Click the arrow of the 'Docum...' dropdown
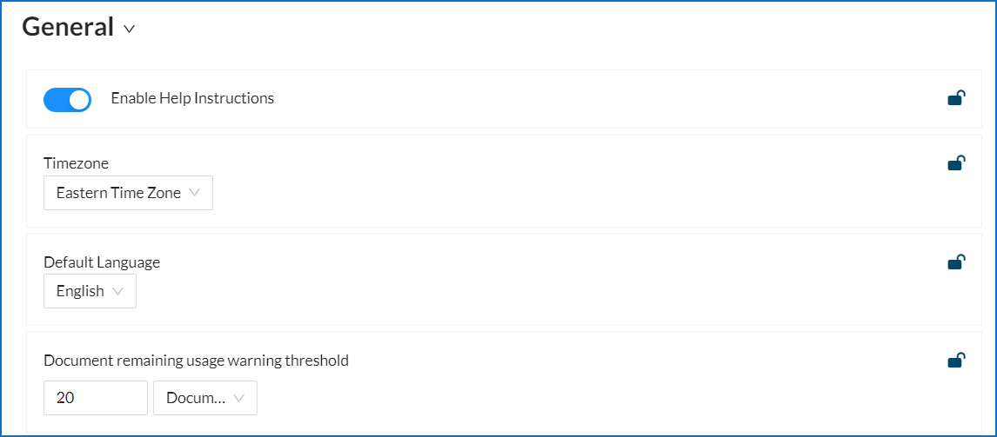The width and height of the screenshot is (997, 437). click(x=239, y=398)
